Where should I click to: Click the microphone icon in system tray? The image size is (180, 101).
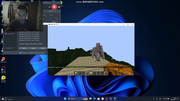tap(157, 99)
